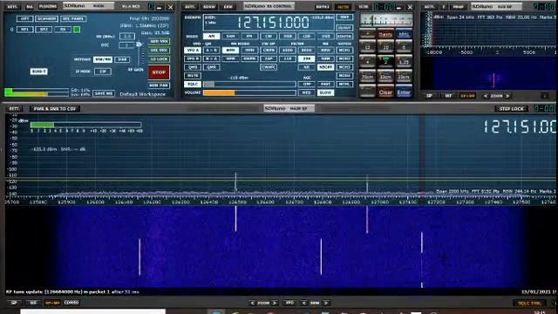The height and width of the screenshot is (314, 558).
Task: Select LSB demodulation mode
Action: click(306, 37)
